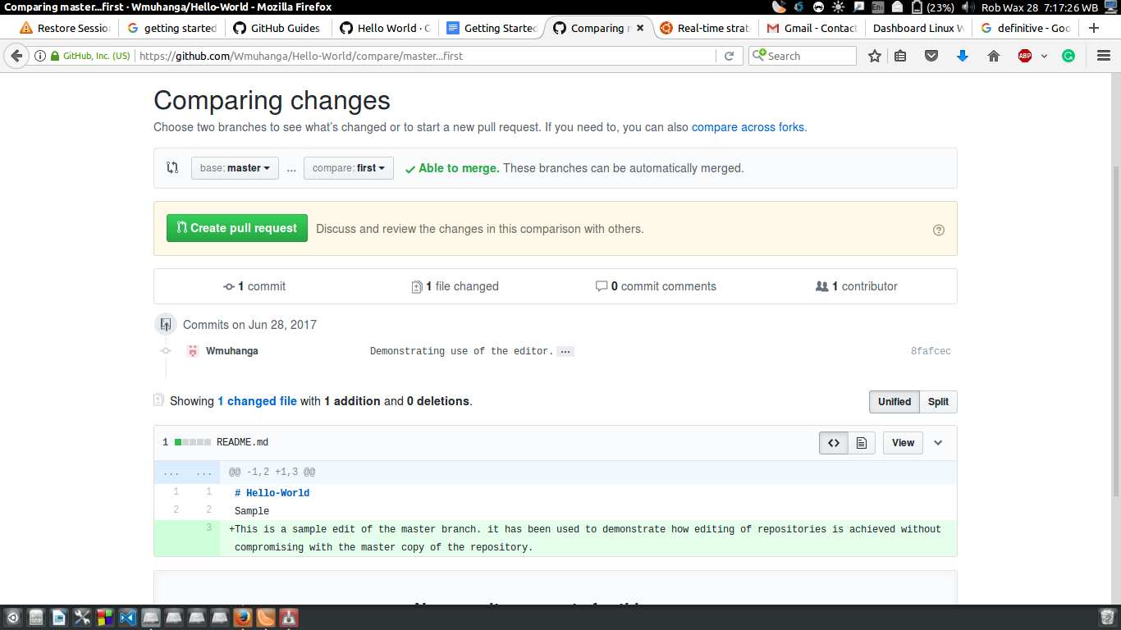Open the compare across forks link

(x=748, y=127)
